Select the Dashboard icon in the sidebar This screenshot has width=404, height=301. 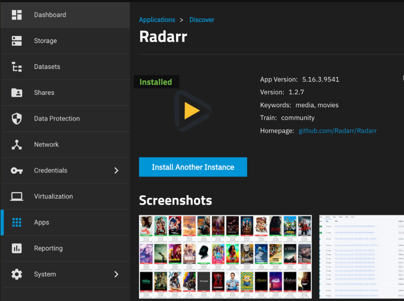pos(17,15)
